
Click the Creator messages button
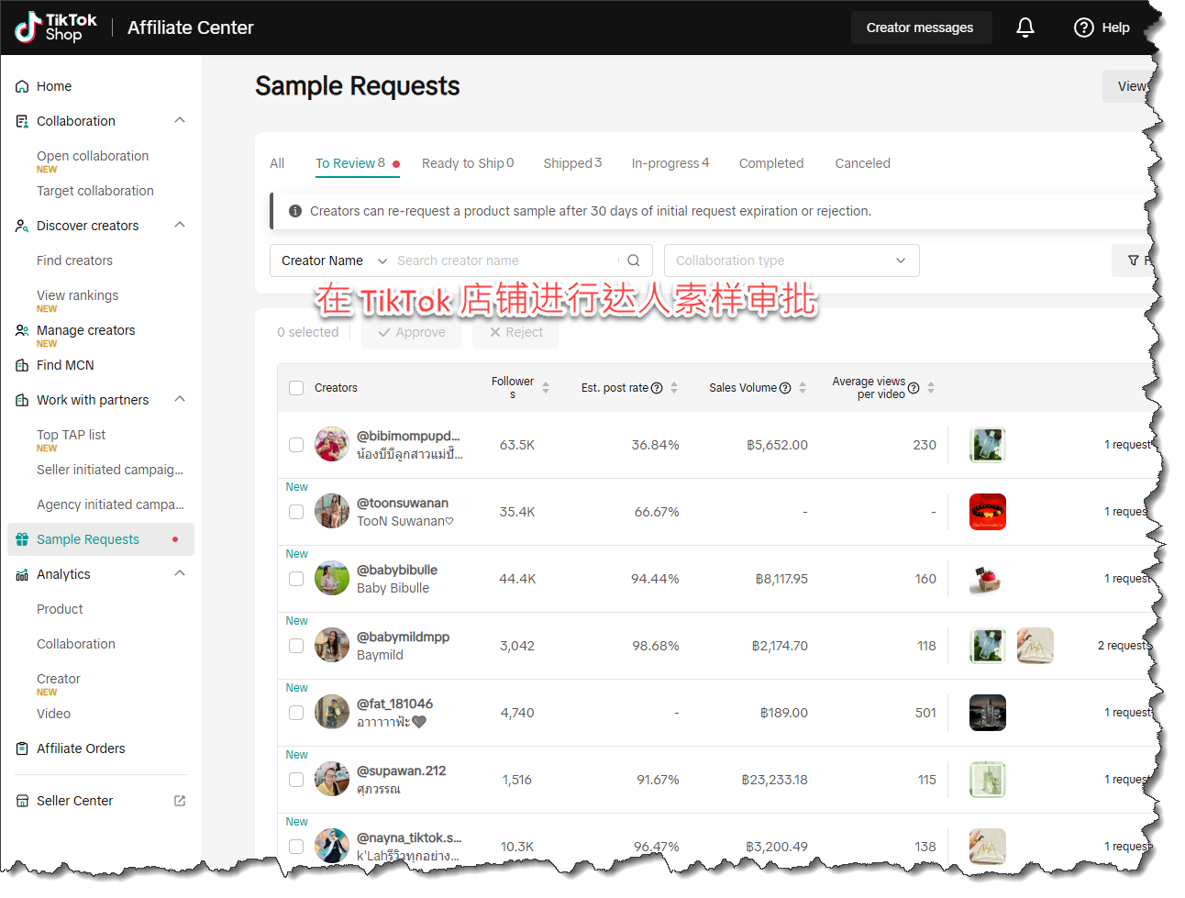point(920,28)
